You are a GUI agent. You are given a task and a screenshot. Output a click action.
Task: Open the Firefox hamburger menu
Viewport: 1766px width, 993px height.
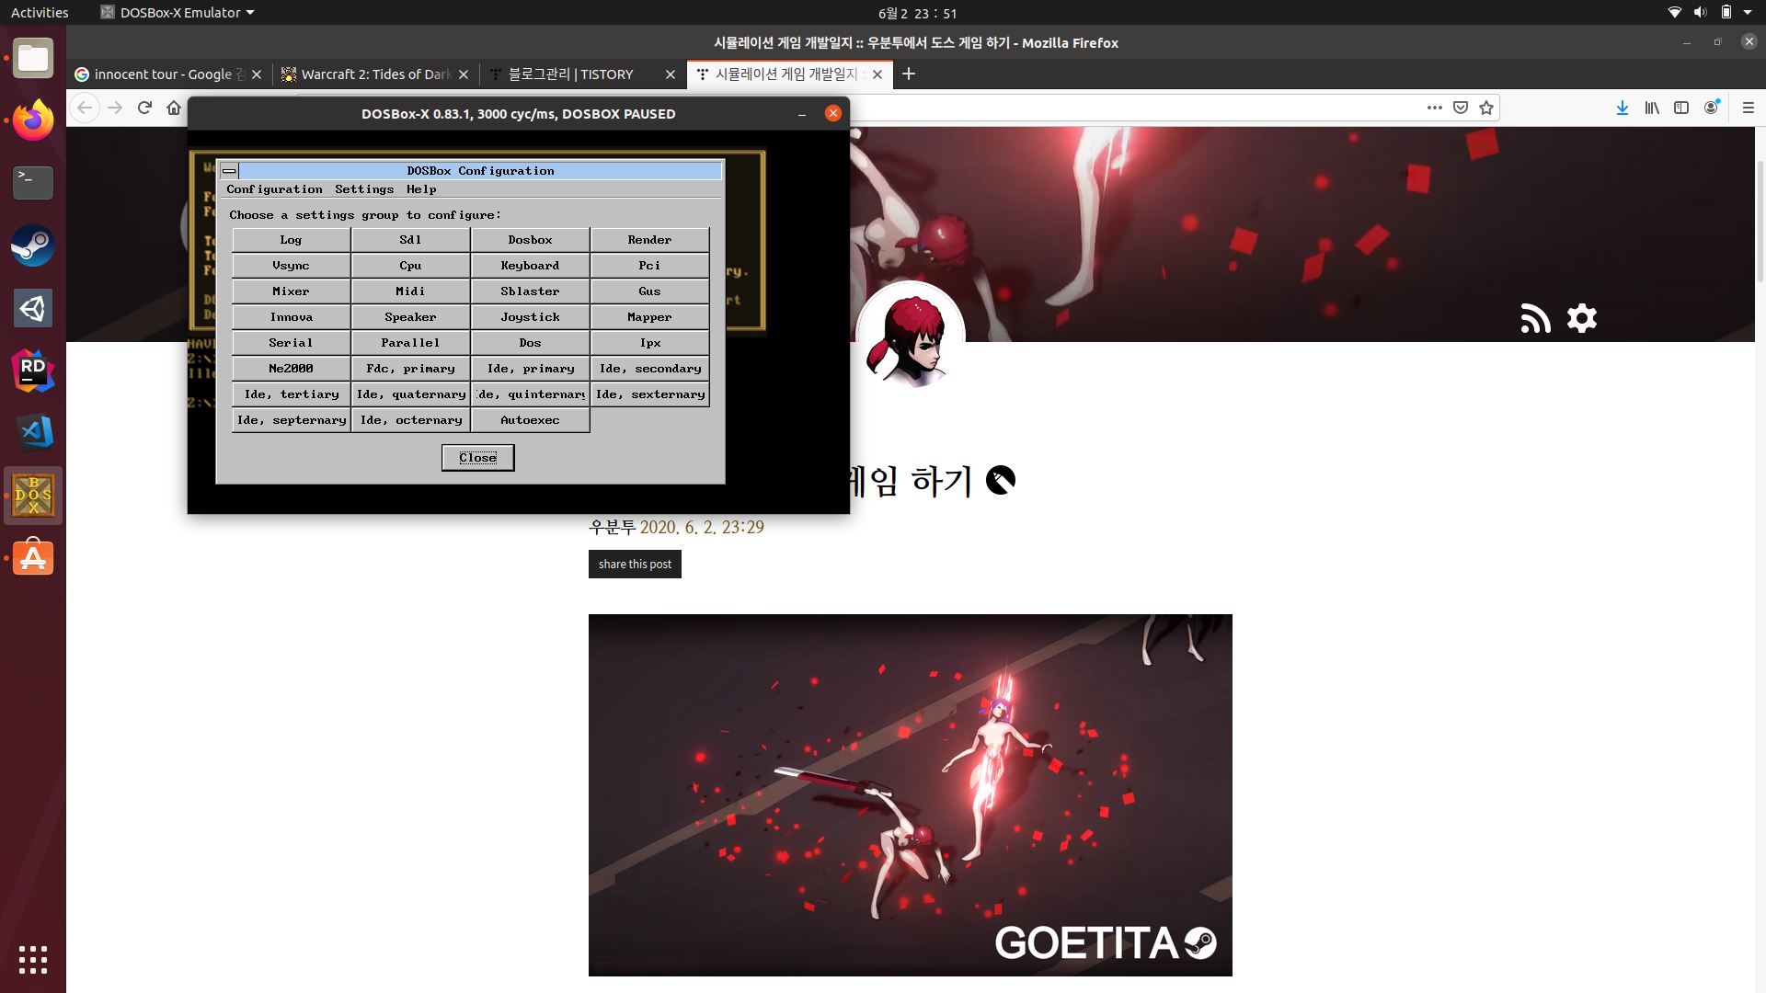pos(1749,108)
